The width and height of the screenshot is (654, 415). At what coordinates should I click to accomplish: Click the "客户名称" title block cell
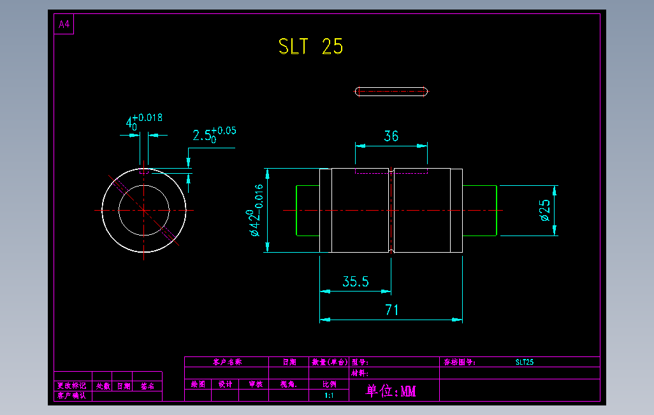[227, 362]
